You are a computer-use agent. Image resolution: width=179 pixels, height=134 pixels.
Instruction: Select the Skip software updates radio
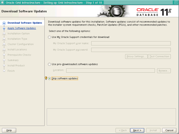[x=49, y=78]
